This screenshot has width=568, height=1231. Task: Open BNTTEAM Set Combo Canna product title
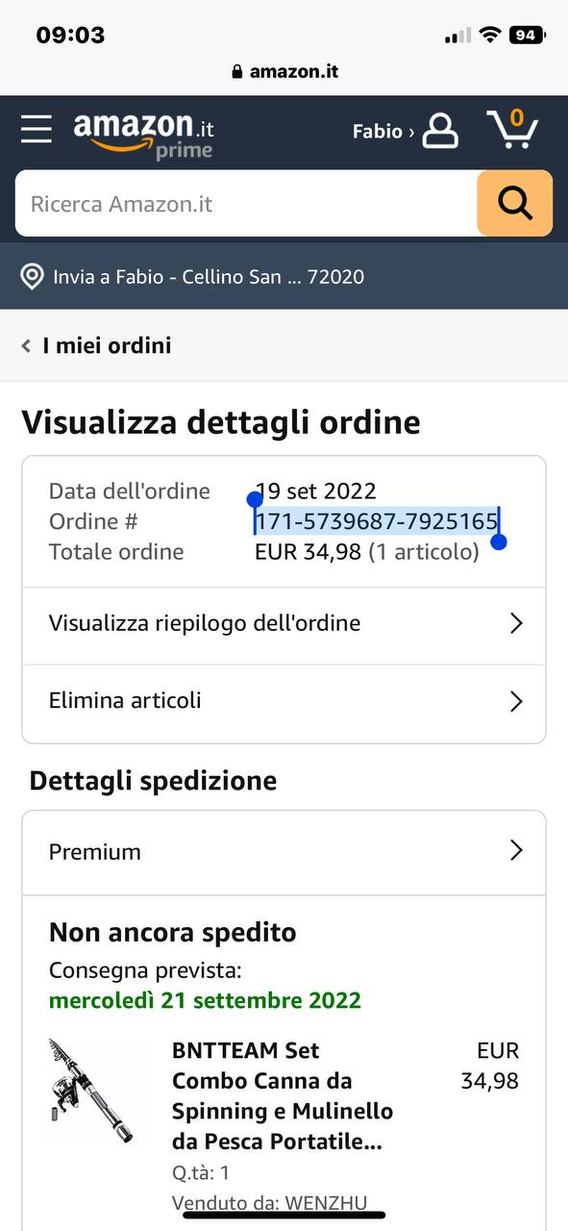tap(283, 1095)
